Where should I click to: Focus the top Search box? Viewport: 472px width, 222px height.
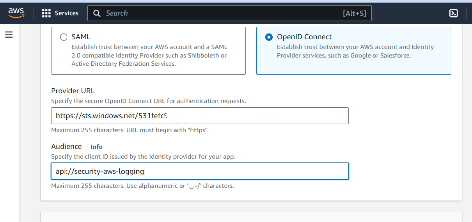229,13
